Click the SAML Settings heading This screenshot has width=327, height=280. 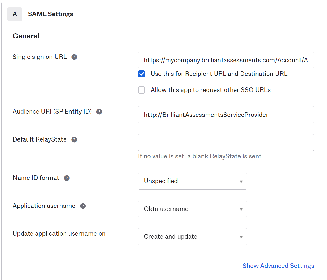click(50, 14)
